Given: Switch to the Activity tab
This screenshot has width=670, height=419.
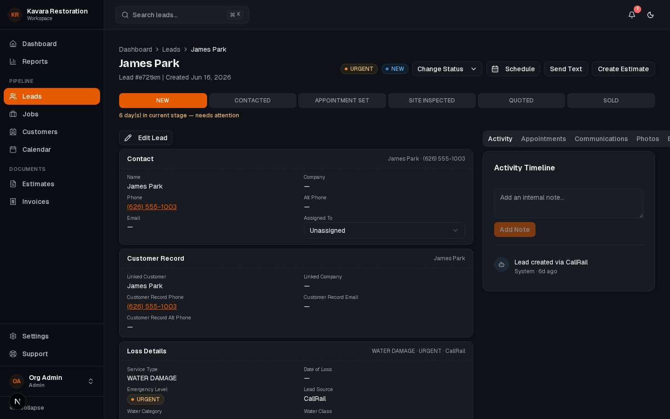Looking at the screenshot, I should click(x=500, y=139).
